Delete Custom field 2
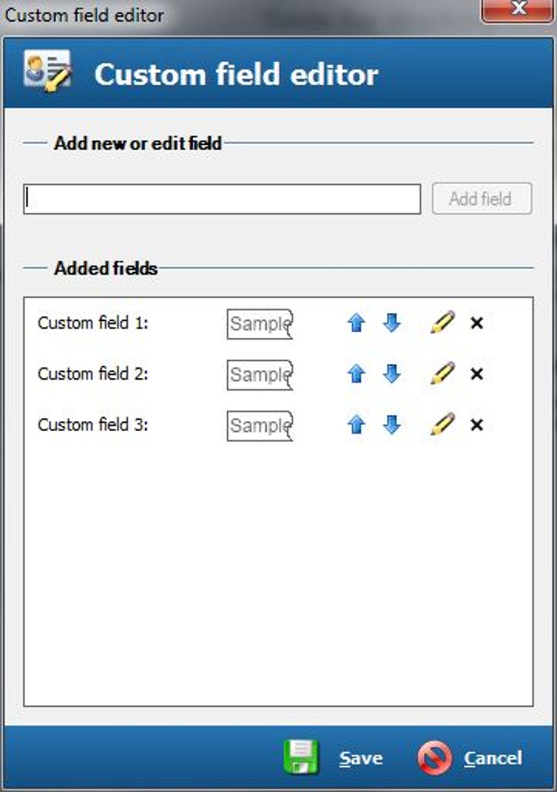 (x=477, y=374)
